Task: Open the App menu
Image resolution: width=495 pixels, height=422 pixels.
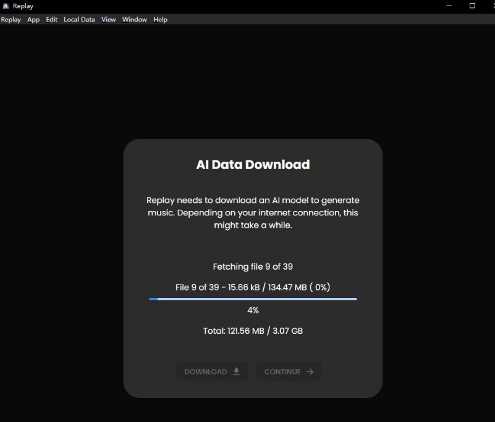Action: [x=33, y=20]
